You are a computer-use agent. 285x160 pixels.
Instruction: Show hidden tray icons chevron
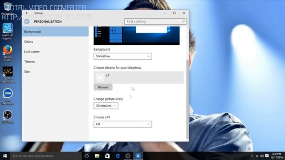(252, 156)
